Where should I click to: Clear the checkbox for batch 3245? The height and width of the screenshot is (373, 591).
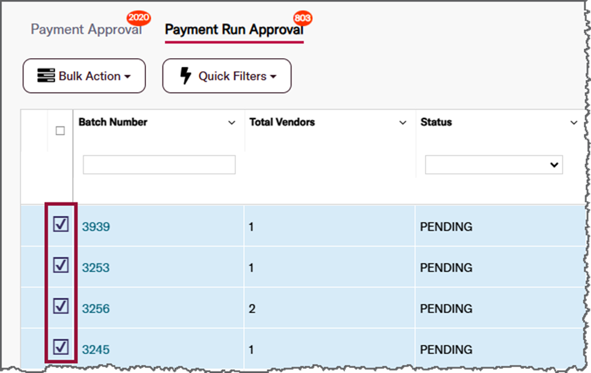[61, 347]
